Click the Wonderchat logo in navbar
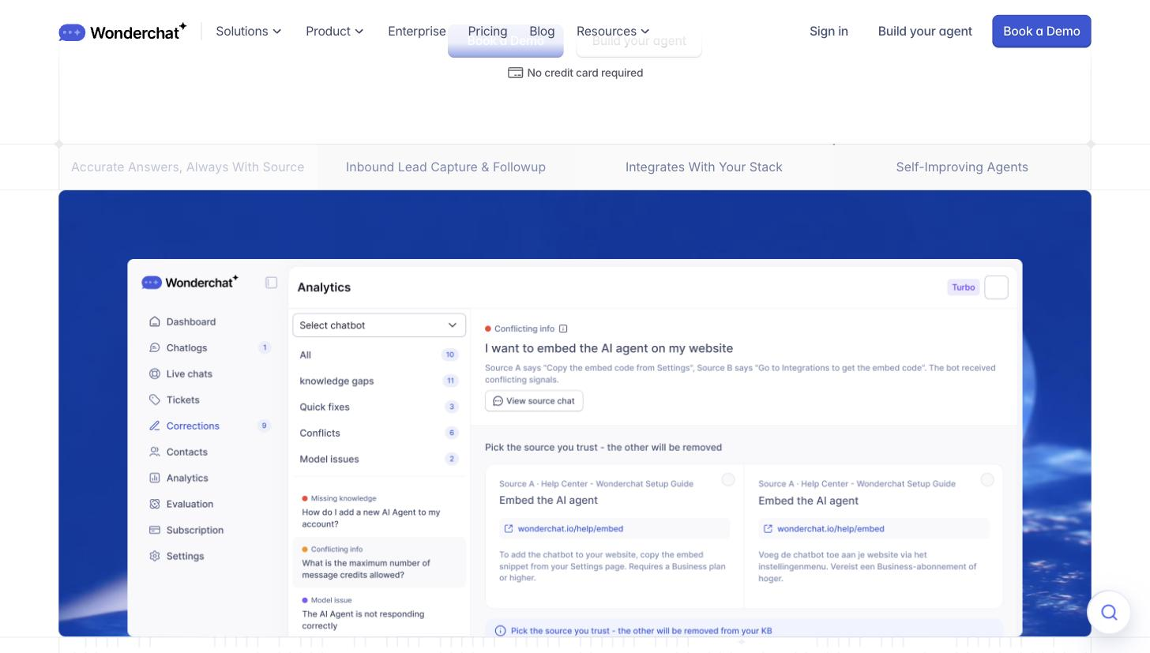 (122, 32)
